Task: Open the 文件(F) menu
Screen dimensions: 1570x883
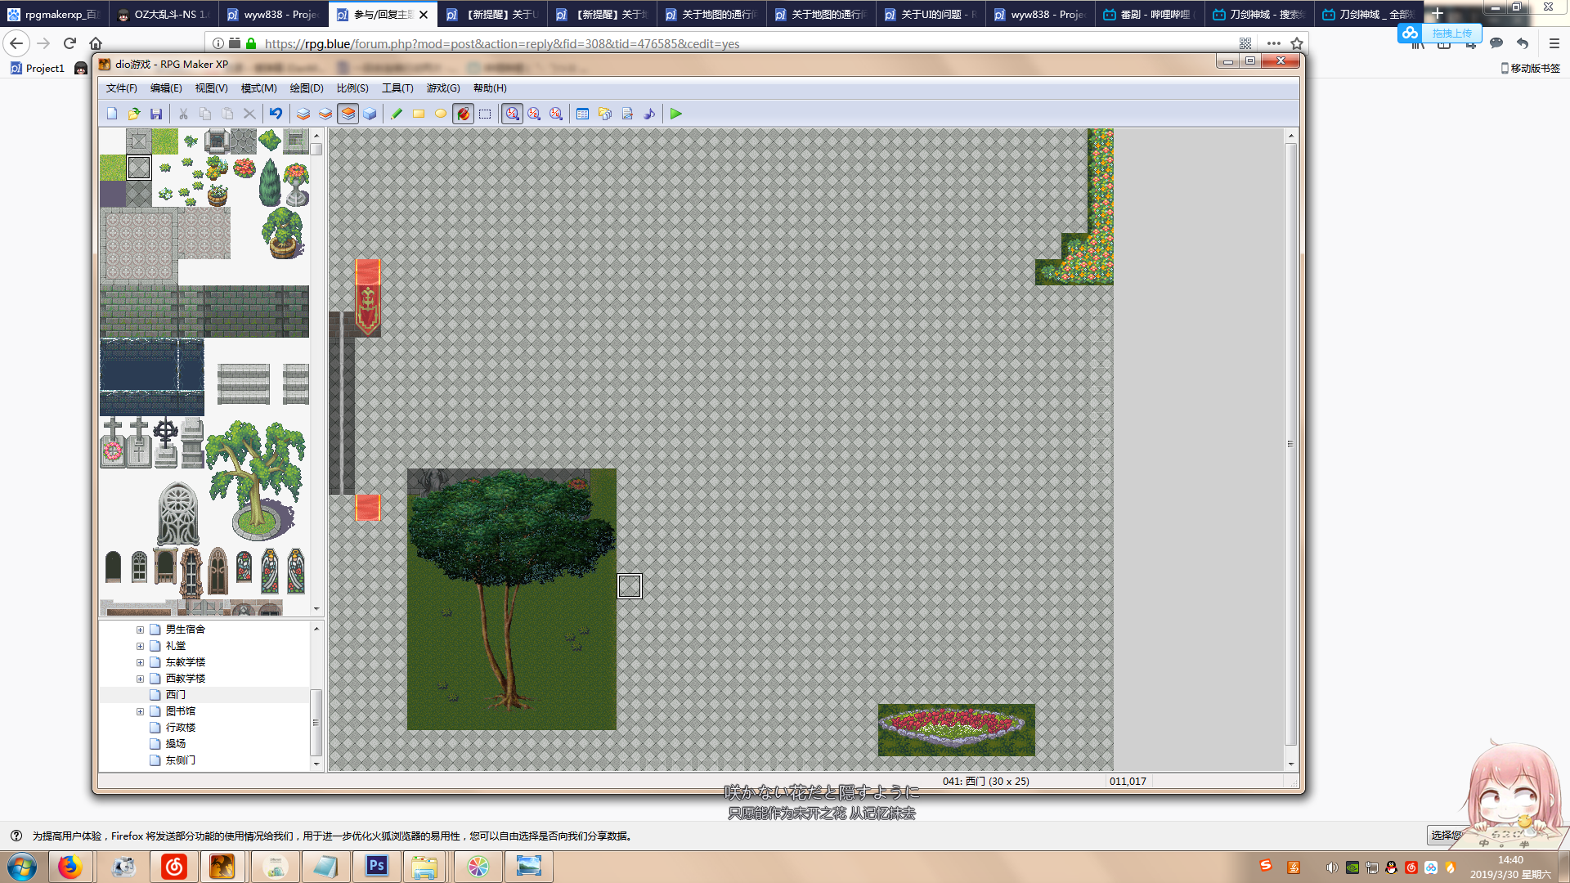Action: point(121,88)
